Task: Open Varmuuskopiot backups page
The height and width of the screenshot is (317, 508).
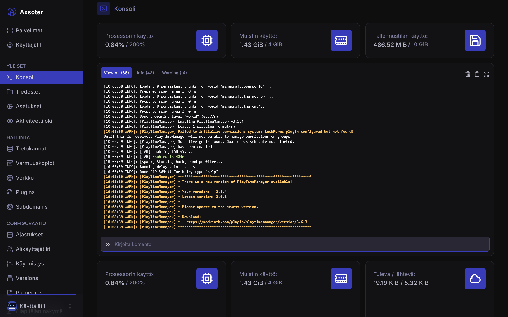Action: [x=35, y=163]
